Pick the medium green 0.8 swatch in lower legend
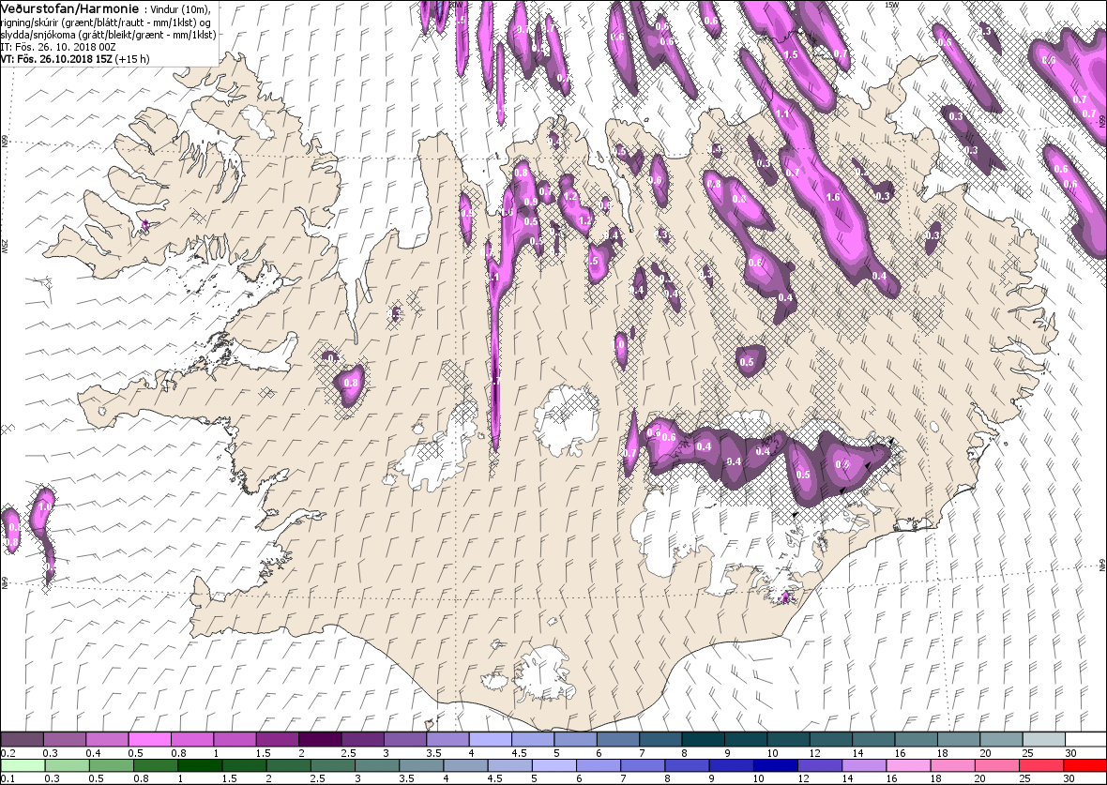The image size is (1107, 785). tap(155, 766)
